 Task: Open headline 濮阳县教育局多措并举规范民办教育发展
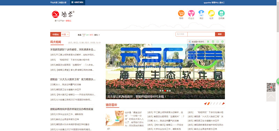(x=72, y=109)
